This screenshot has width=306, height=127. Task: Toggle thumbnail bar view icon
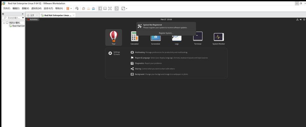(105, 9)
